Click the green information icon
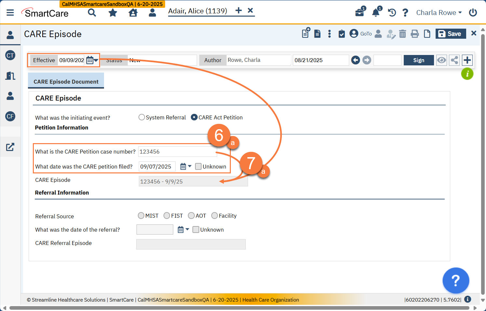Viewport: 486px width, 311px height. 467,74
